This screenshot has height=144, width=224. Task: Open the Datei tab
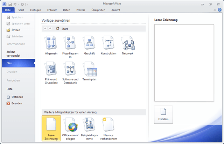pos(8,10)
